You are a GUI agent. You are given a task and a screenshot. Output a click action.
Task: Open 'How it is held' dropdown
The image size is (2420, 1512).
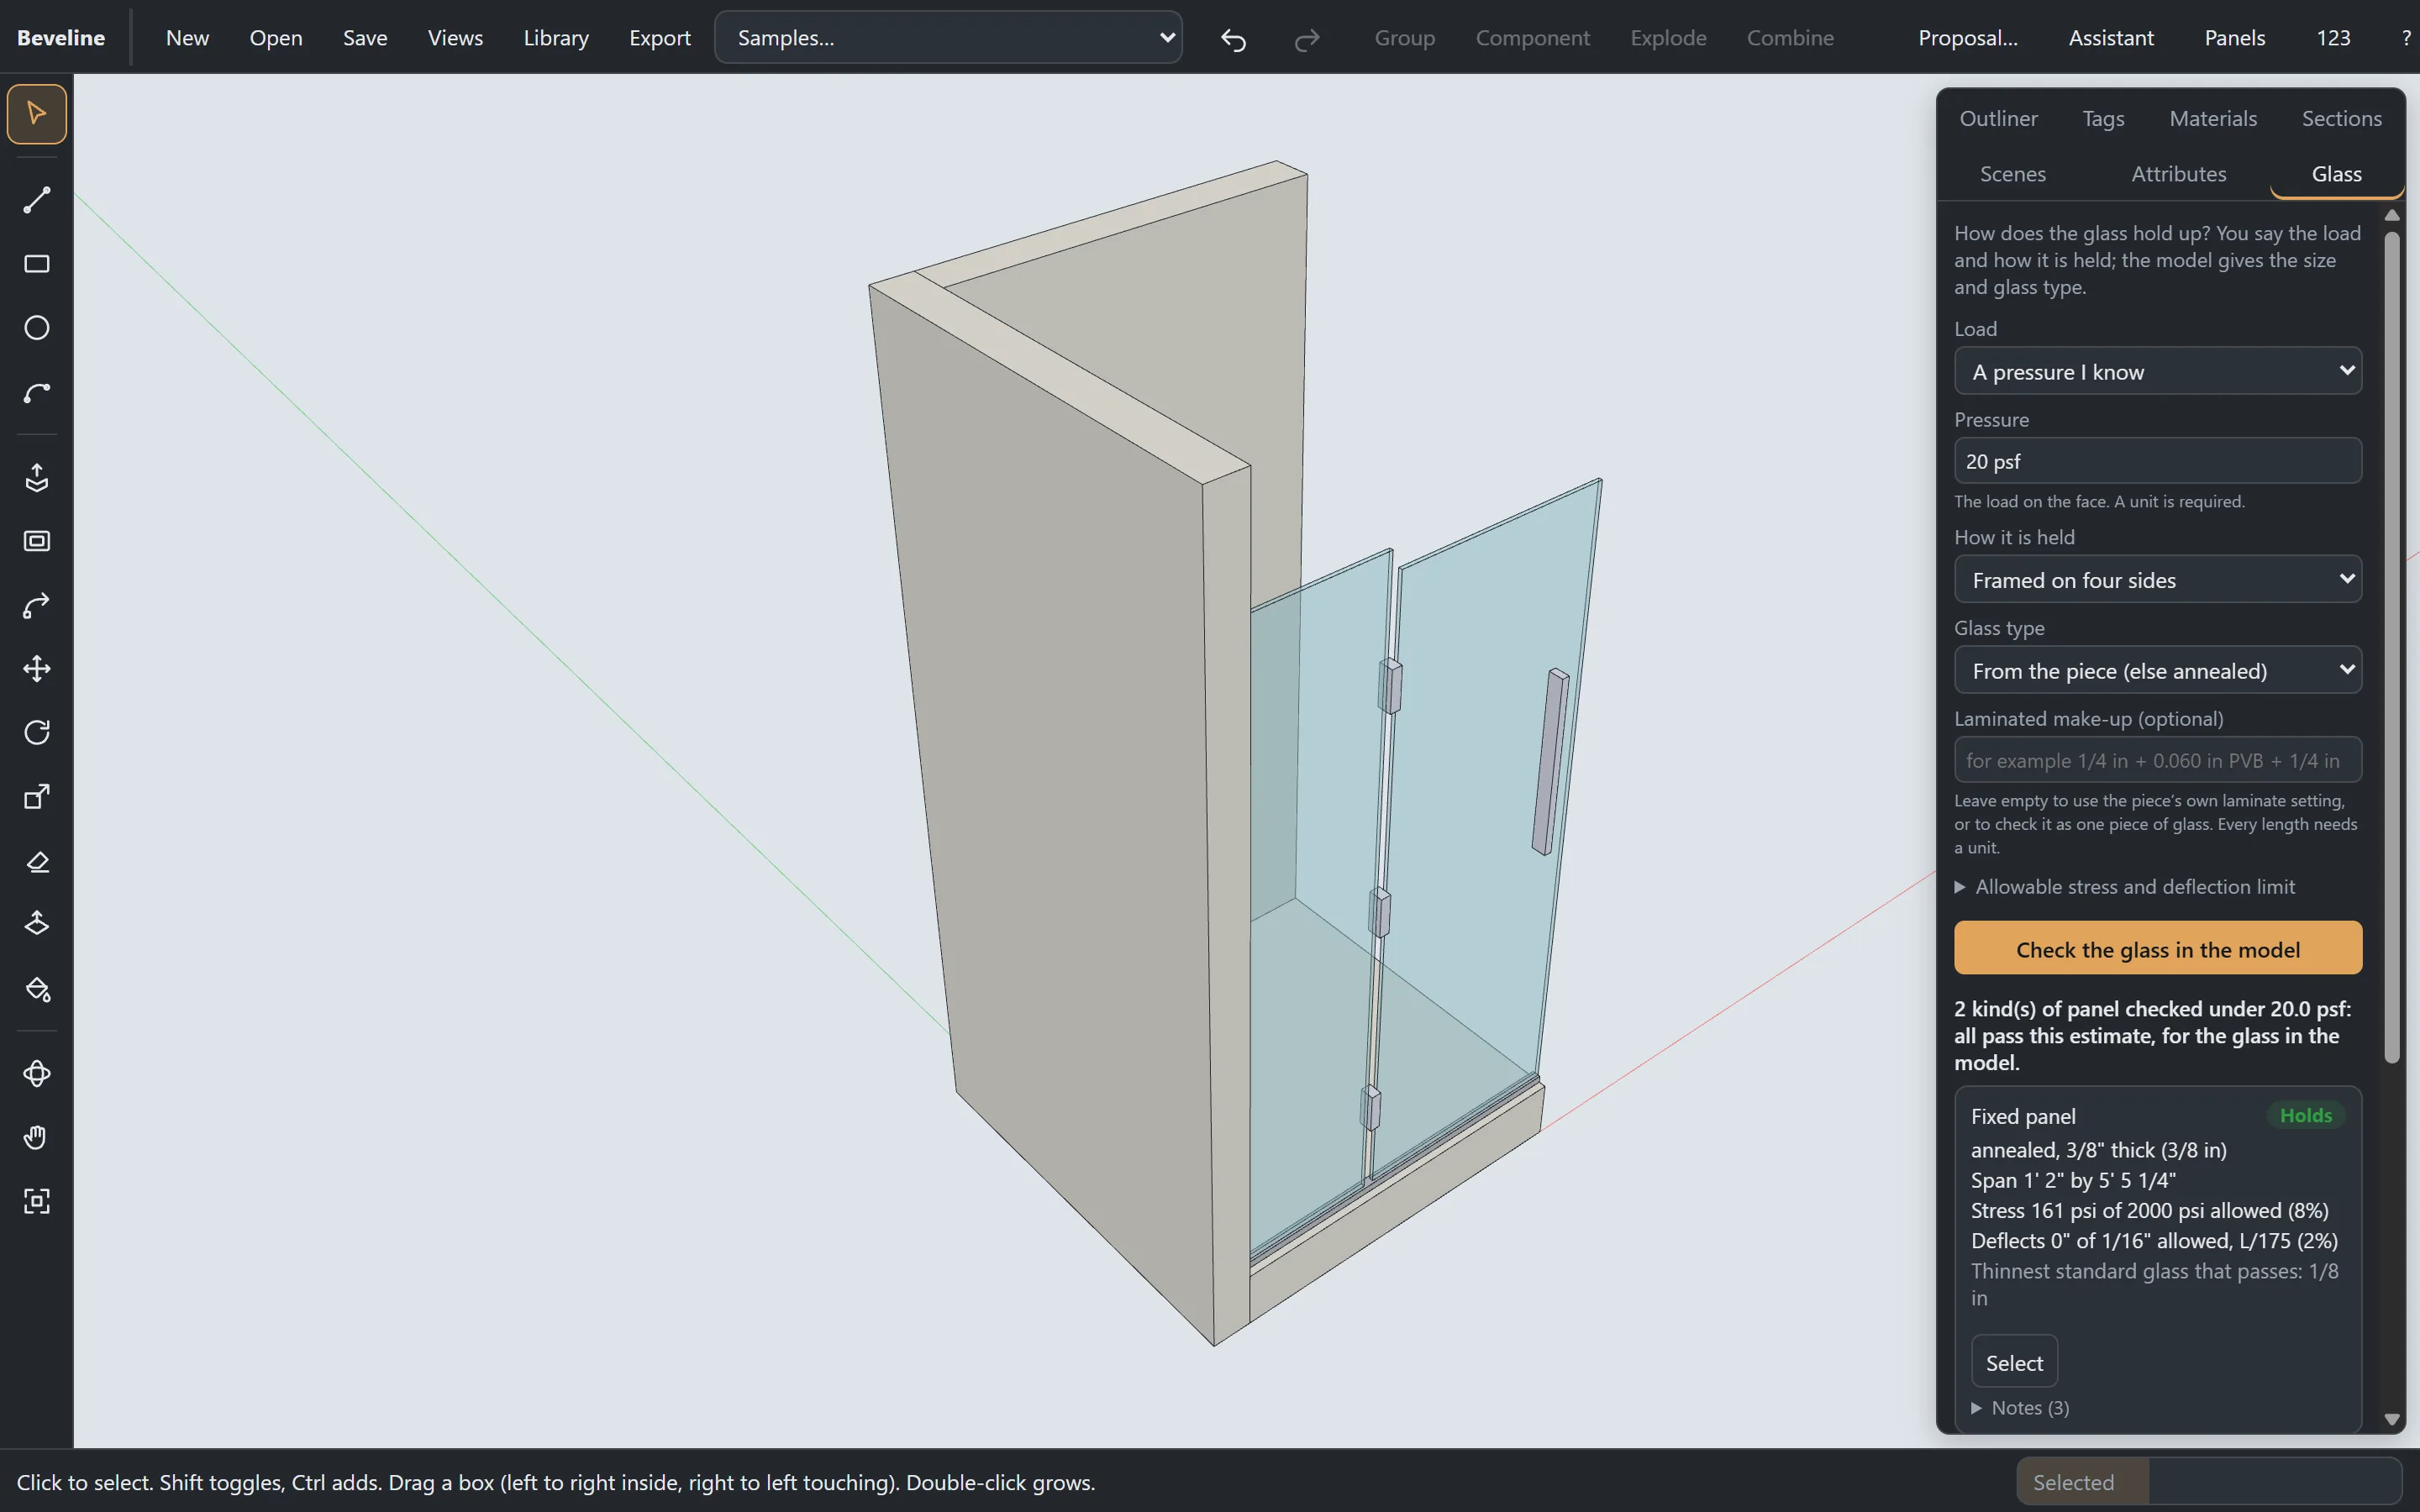point(2158,580)
